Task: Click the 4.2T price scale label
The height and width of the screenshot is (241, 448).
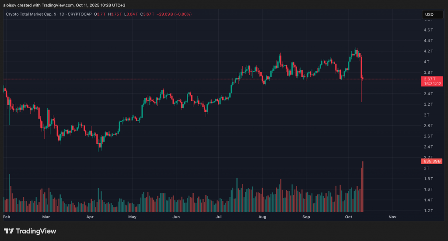Action: (x=428, y=51)
